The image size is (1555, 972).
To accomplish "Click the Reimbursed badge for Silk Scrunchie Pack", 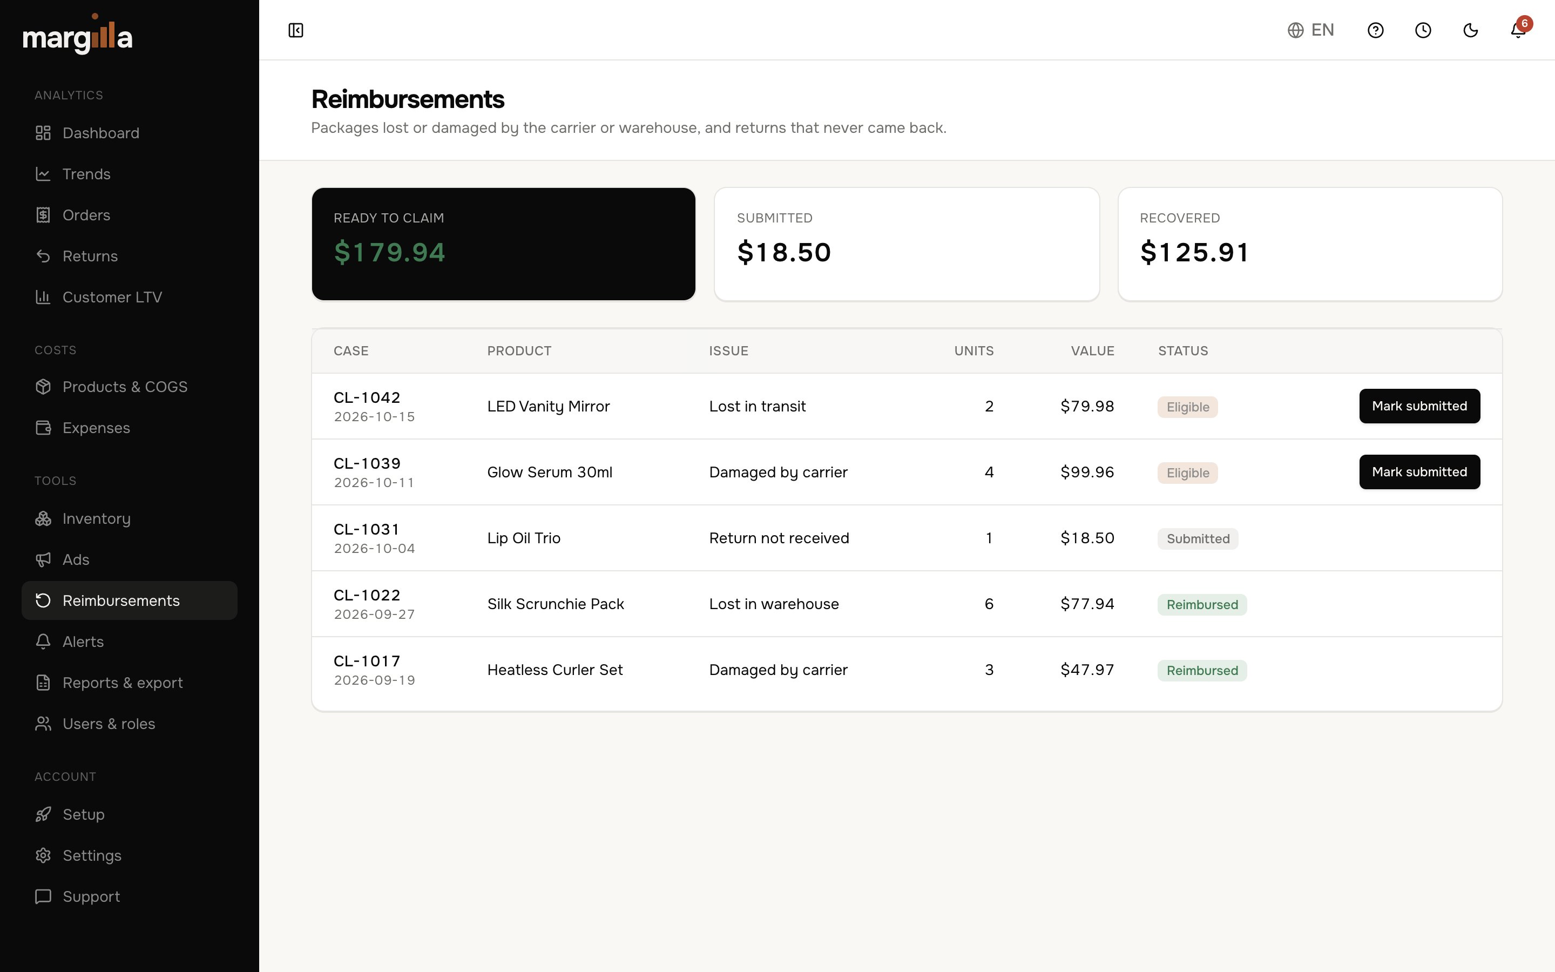I will click(x=1202, y=605).
